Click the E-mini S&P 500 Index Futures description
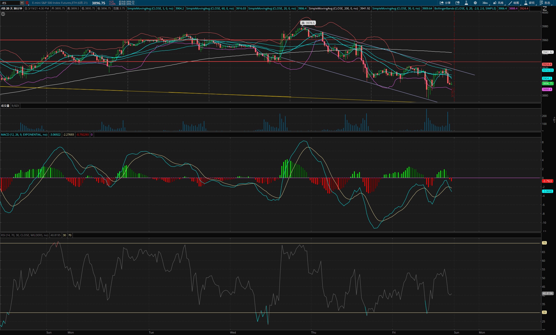Viewport: 556px width, 335px height. coord(60,3)
